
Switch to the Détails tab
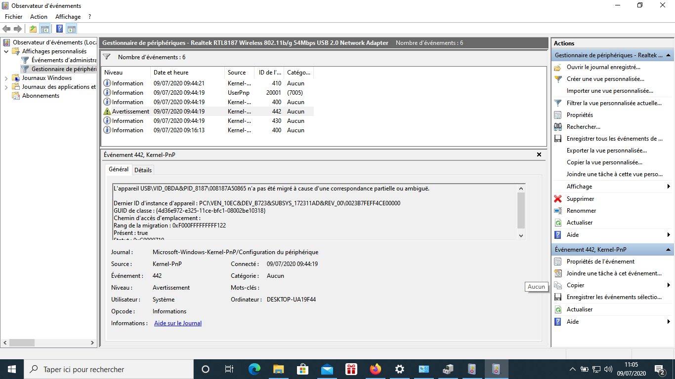point(143,170)
